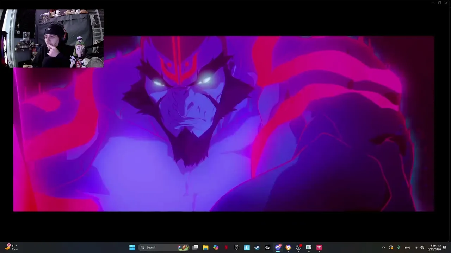Minimize the window
Screen dimensions: 451x253
[433, 3]
